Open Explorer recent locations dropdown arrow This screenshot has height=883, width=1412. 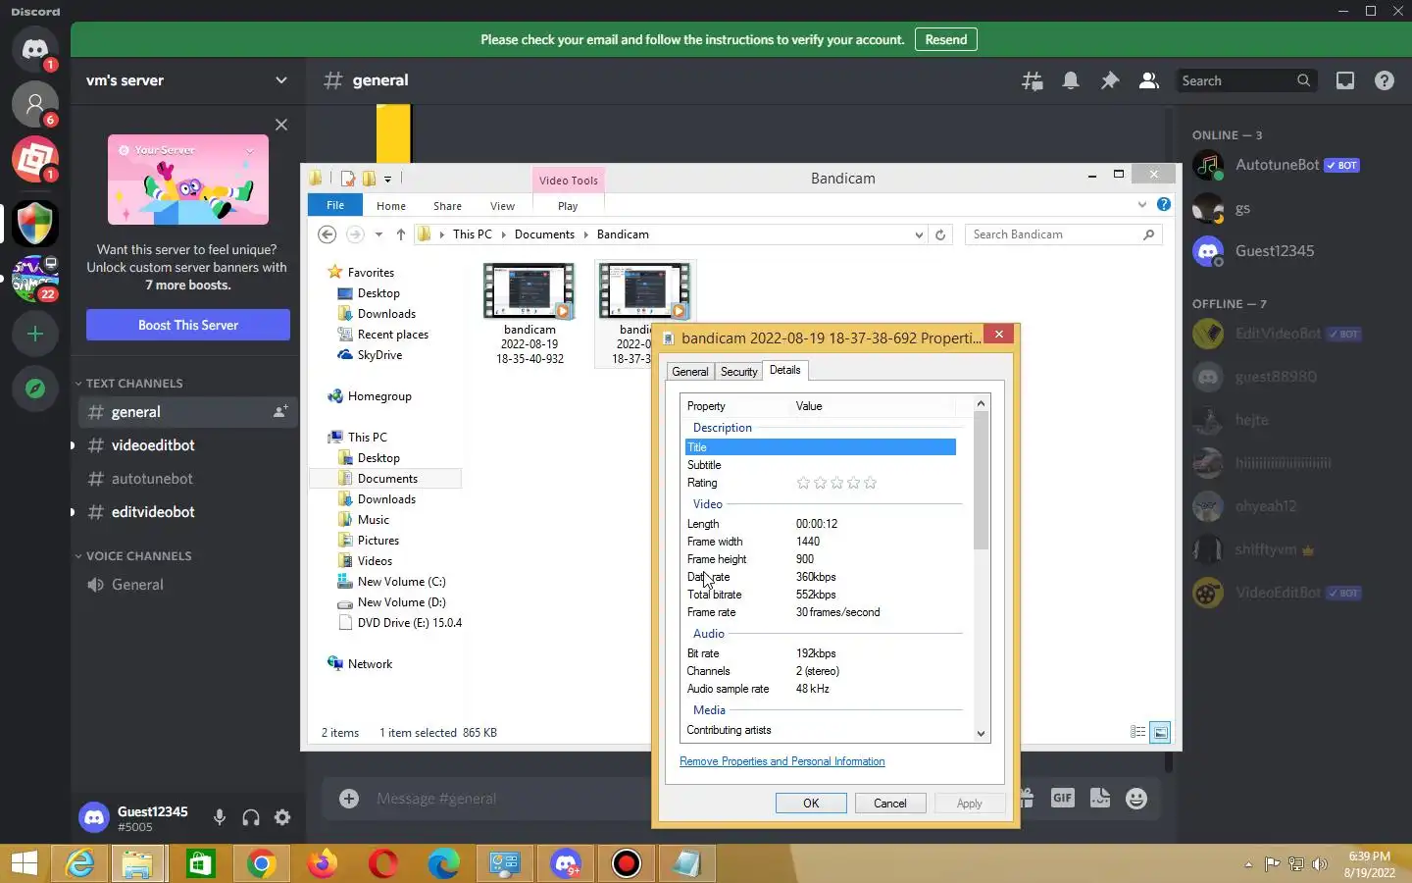click(x=380, y=234)
